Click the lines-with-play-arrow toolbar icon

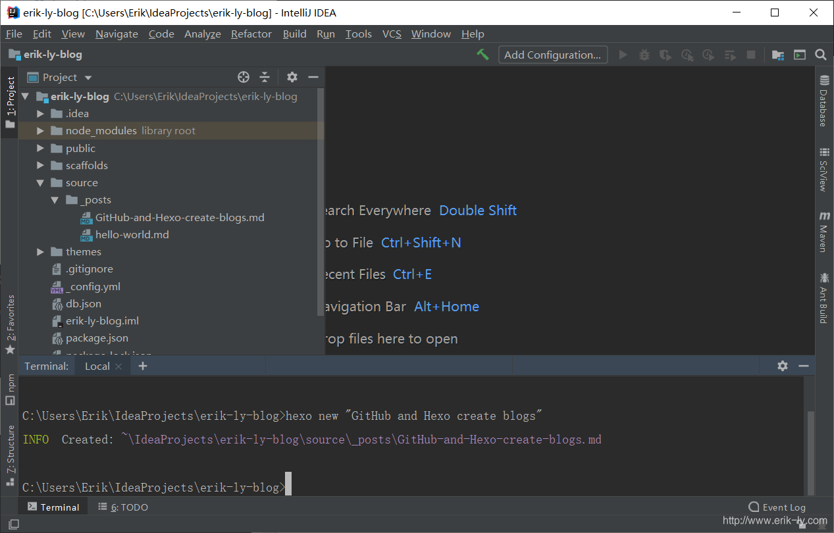click(729, 55)
